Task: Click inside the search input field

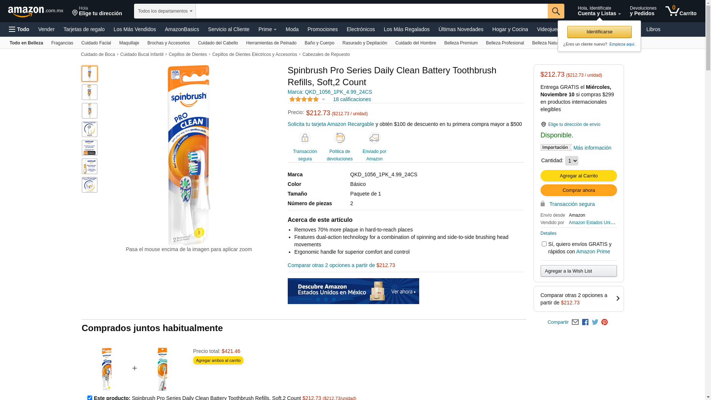Action: point(371,11)
